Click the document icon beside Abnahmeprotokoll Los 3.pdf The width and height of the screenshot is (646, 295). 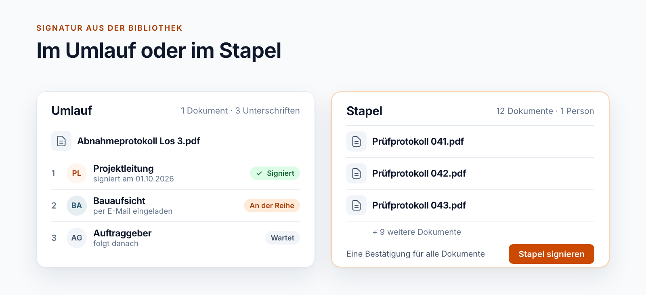(61, 141)
